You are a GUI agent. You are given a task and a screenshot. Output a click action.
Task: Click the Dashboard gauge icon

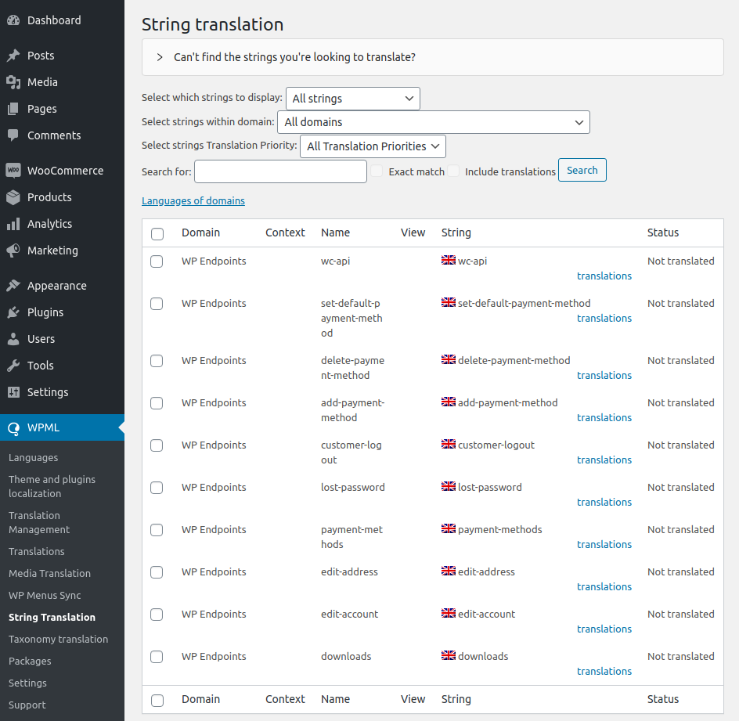pyautogui.click(x=13, y=20)
